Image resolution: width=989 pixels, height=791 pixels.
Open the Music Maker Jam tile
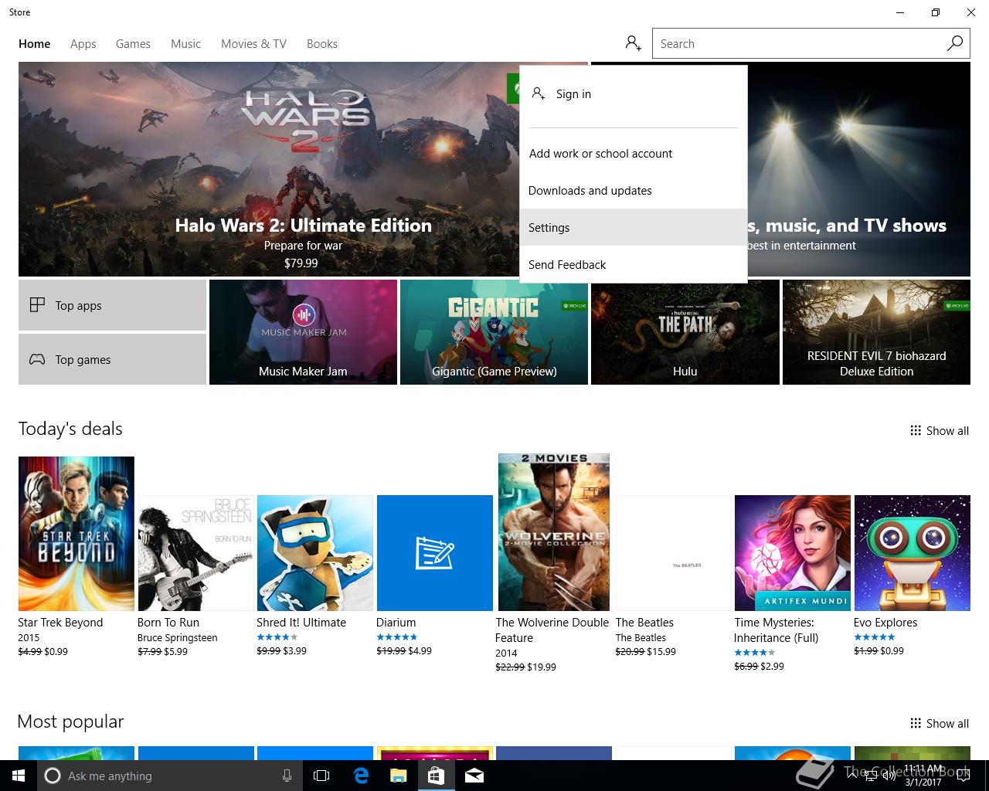[x=303, y=332]
